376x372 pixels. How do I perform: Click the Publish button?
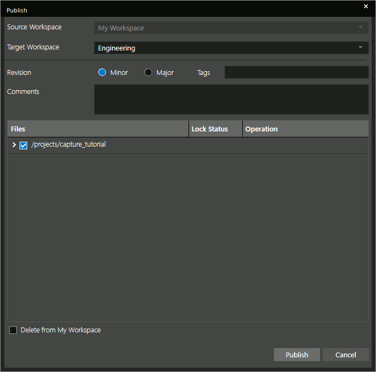point(297,355)
